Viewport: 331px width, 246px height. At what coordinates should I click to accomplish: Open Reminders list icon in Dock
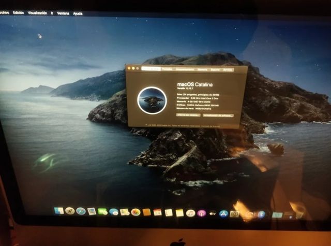tap(169, 213)
